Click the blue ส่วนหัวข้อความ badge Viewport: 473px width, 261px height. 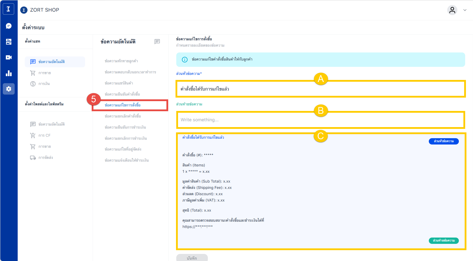(444, 141)
